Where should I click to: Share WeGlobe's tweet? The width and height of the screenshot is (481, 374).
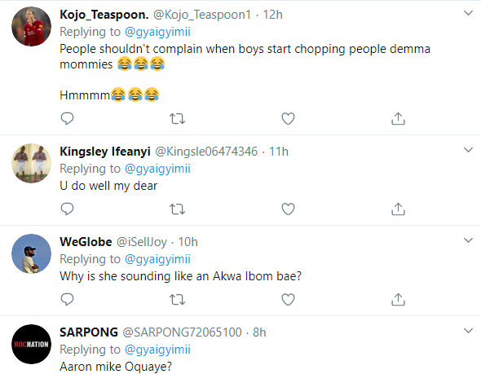(x=398, y=300)
